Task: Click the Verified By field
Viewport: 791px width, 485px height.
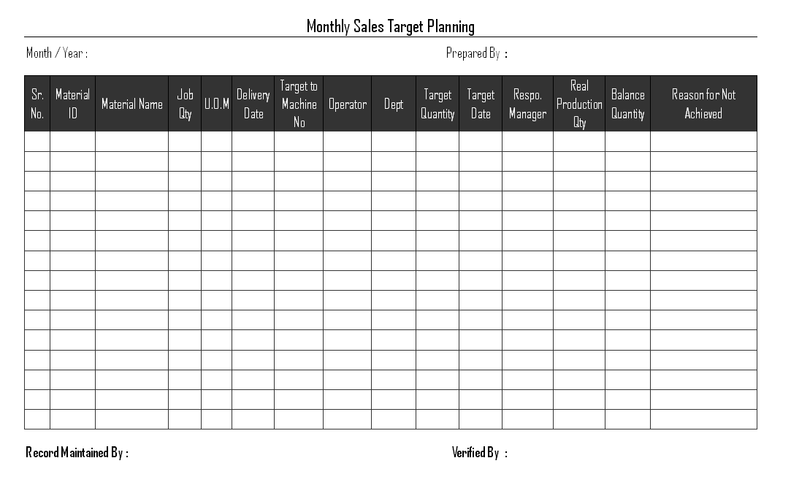Action: (x=480, y=452)
